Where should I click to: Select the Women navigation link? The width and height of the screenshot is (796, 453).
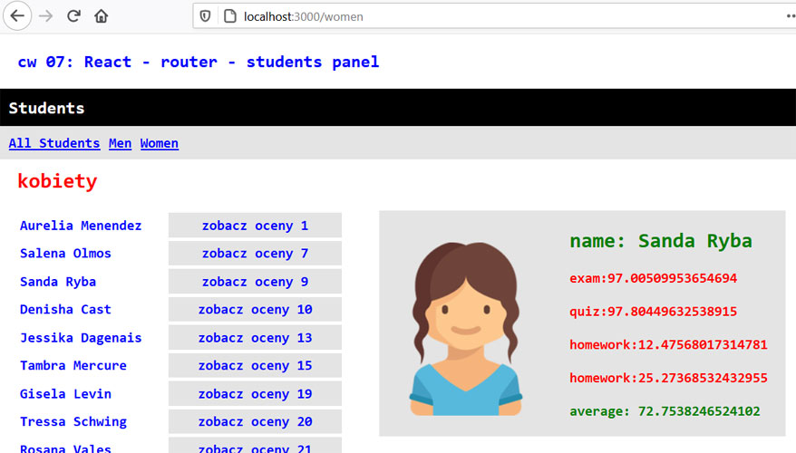[160, 143]
